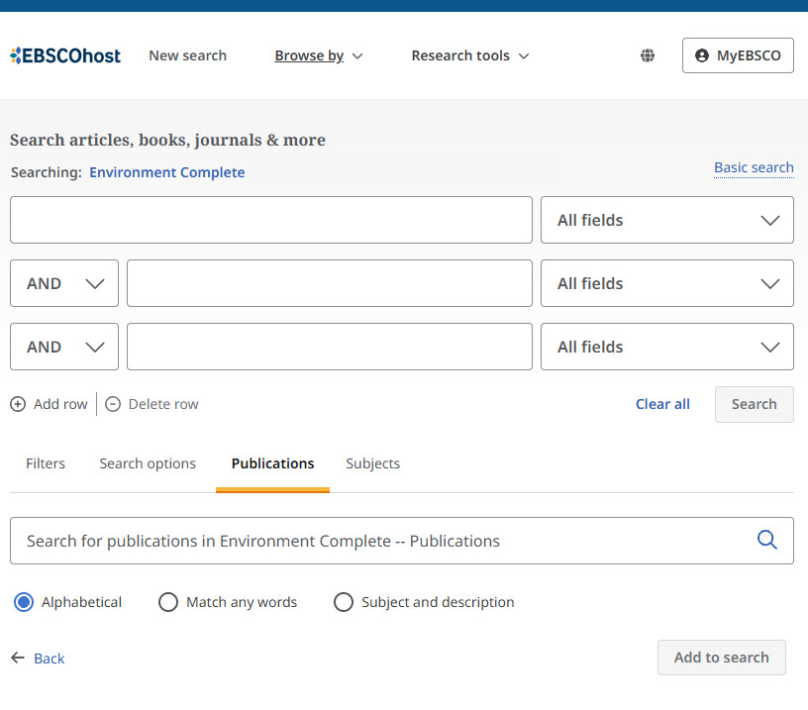
Task: Select the Match any words option
Action: [168, 602]
